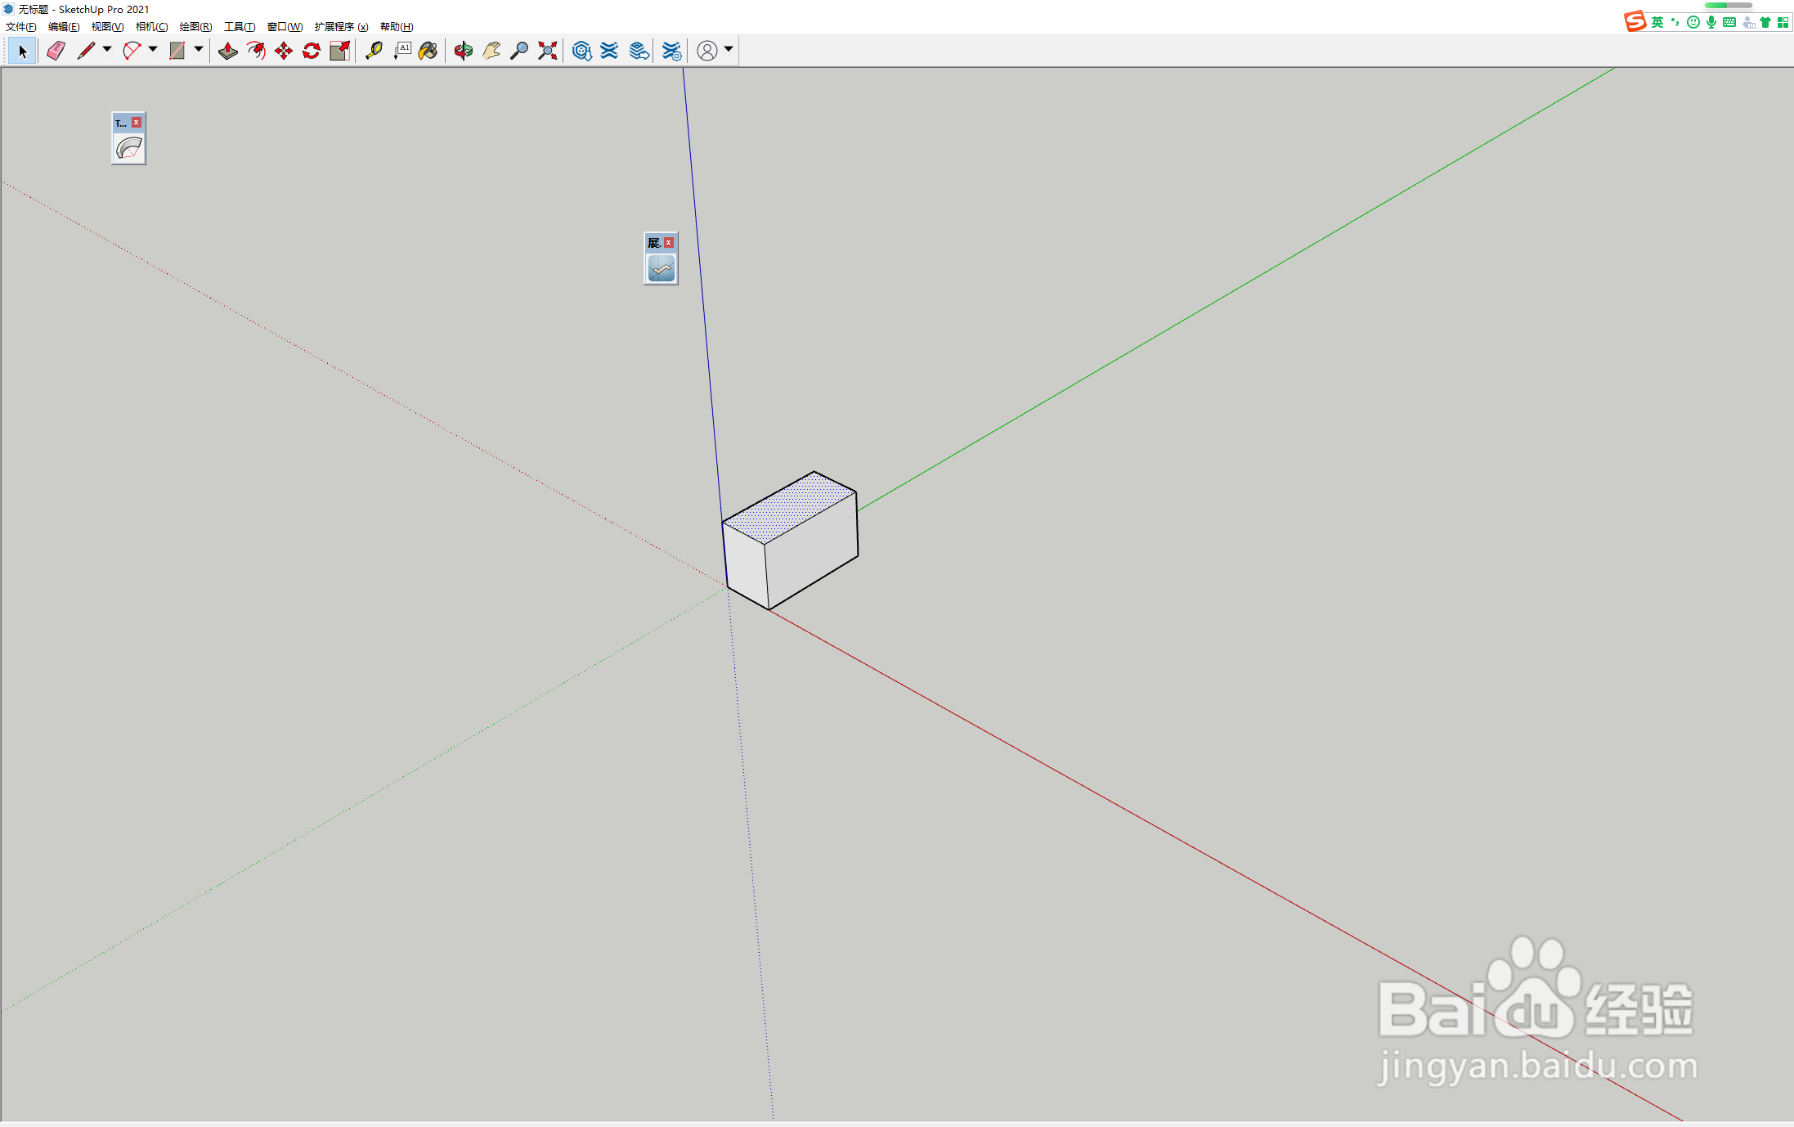1794x1127 pixels.
Task: Activate the Push/Pull tool
Action: [x=227, y=51]
